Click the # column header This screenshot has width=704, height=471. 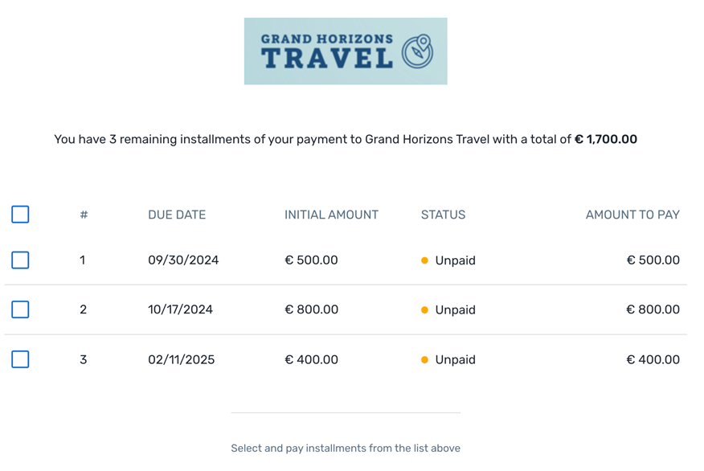(x=84, y=215)
